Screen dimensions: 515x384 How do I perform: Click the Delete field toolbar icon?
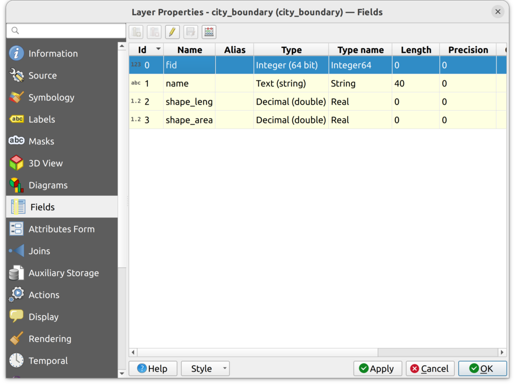coord(154,32)
